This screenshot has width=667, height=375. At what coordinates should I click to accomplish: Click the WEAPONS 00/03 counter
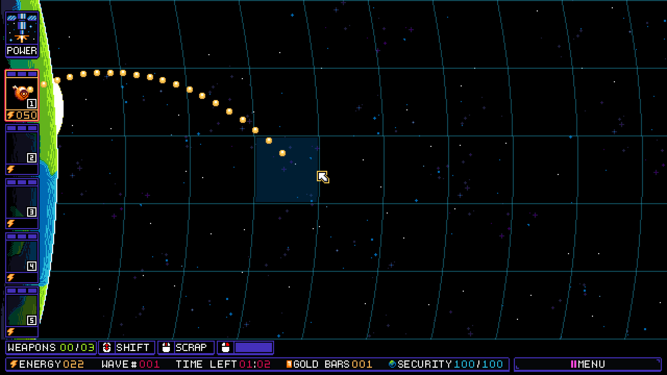51,347
